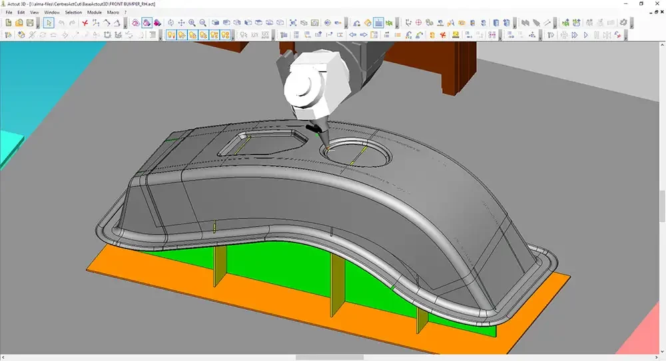The height and width of the screenshot is (361, 666).
Task: Activate the pan move arrows tool
Action: [181, 23]
